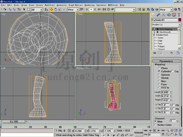
Task: Select the Select and Link tool
Action: [10, 9]
